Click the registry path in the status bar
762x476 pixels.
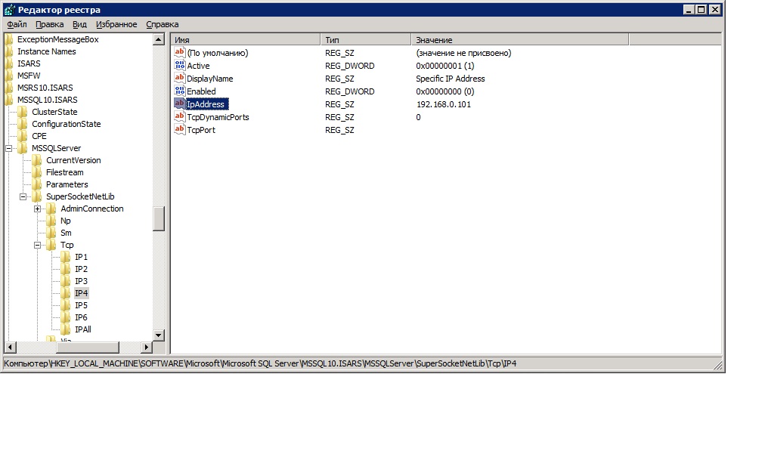(x=260, y=363)
